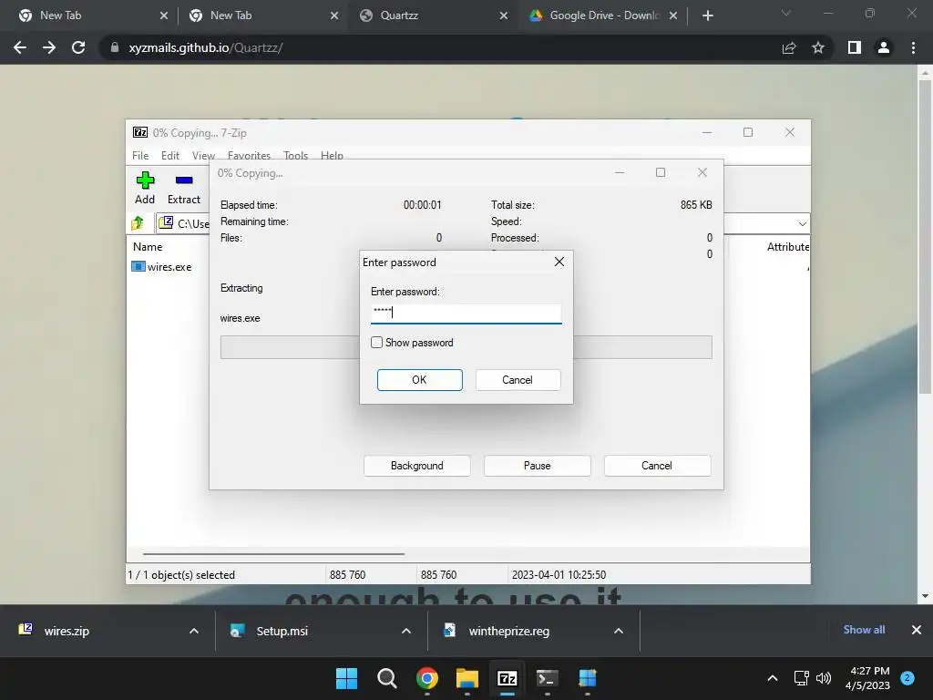The width and height of the screenshot is (933, 700).
Task: Open the Windows Start menu
Action: coord(346,678)
